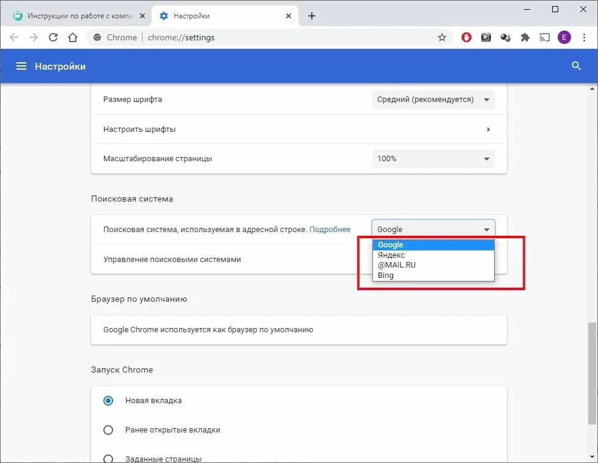The height and width of the screenshot is (463, 598).
Task: Click the browser forward arrow
Action: tap(34, 37)
